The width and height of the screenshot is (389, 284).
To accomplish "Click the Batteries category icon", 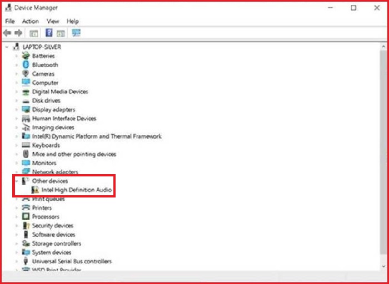I will pos(26,55).
